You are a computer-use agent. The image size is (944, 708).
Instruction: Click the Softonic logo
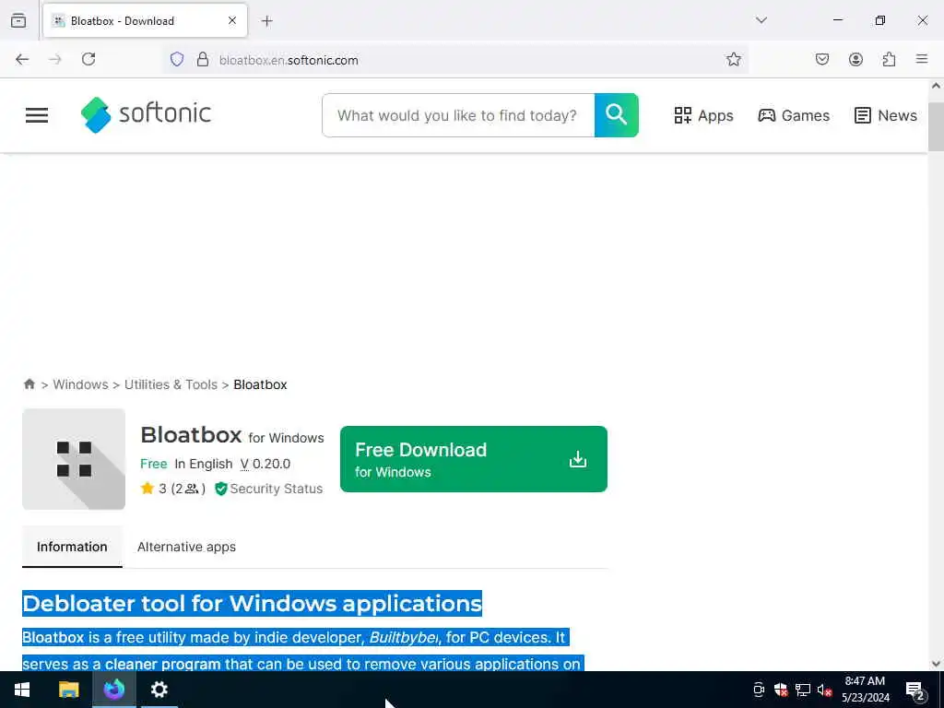click(x=146, y=114)
